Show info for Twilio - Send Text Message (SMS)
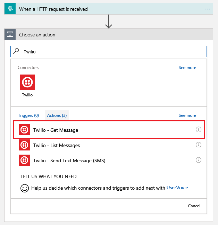The height and width of the screenshot is (225, 218). click(x=199, y=160)
